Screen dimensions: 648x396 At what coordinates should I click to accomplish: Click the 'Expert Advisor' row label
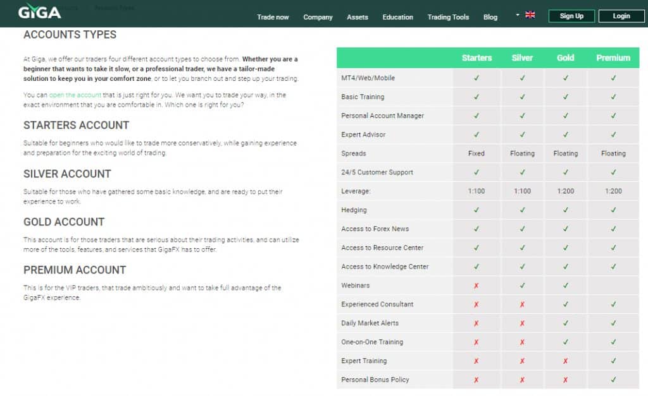click(x=363, y=135)
